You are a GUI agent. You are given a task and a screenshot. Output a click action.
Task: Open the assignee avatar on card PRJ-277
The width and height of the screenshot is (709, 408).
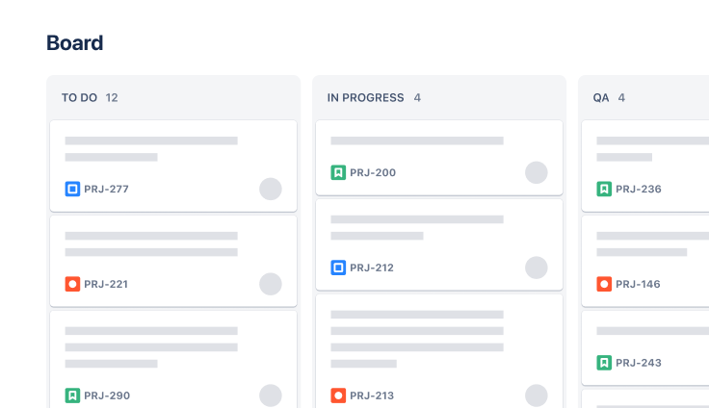tap(271, 189)
